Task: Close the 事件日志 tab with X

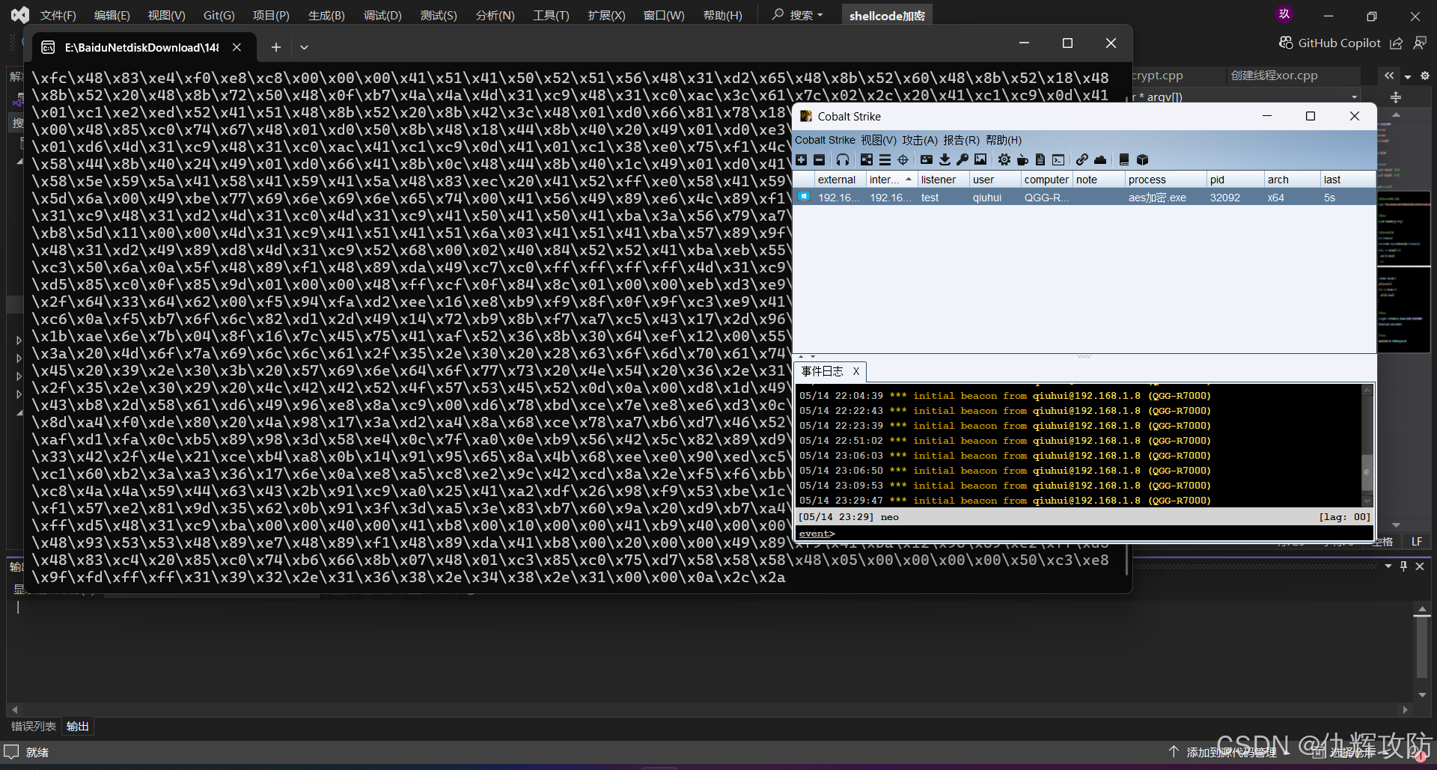Action: point(856,371)
